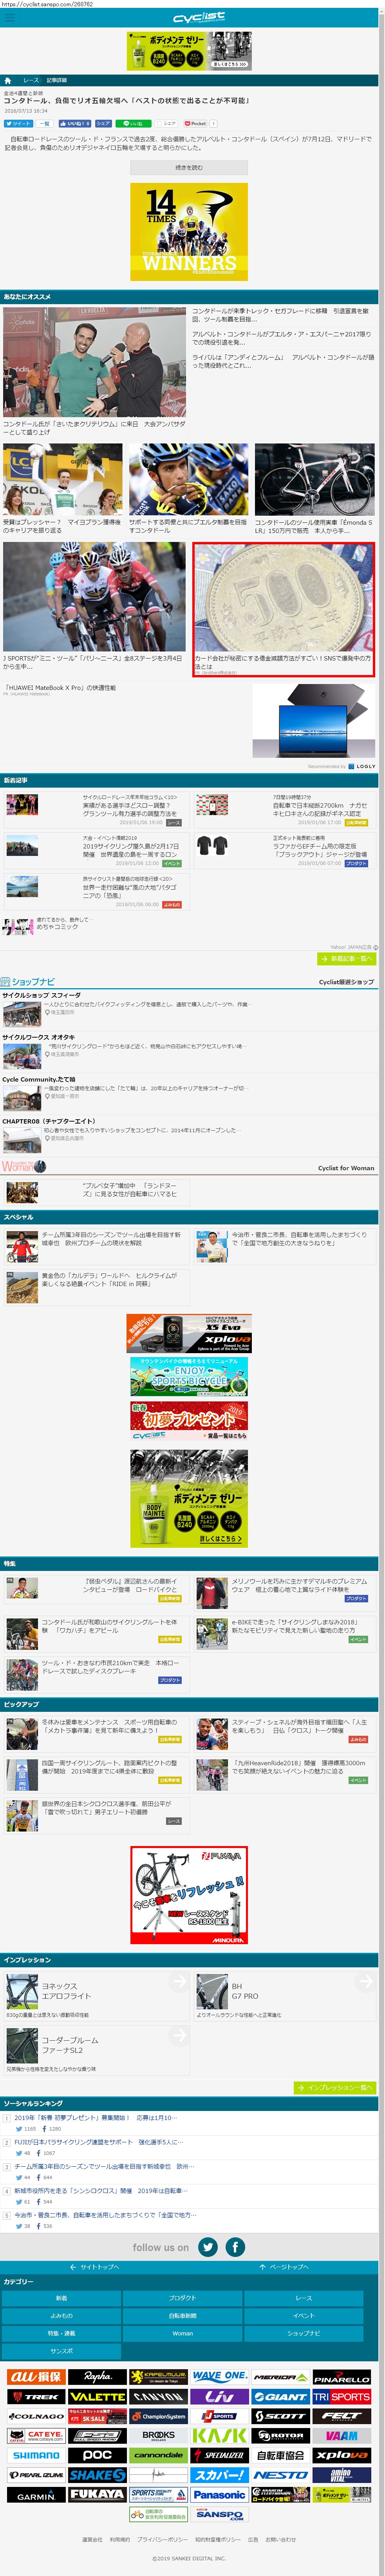The image size is (385, 2576).
Task: Select プロダクト category tab
Action: [x=183, y=2298]
